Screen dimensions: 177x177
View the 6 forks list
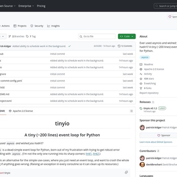147,88
